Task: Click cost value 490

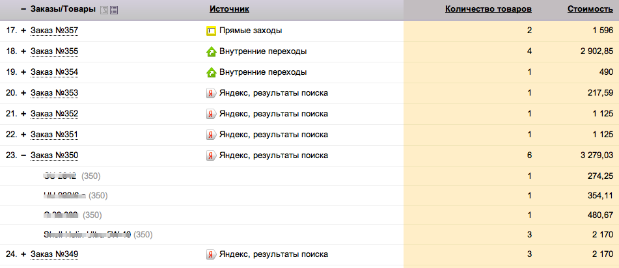Action: click(605, 73)
